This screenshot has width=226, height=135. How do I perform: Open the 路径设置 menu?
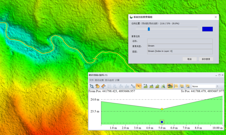point(99,80)
